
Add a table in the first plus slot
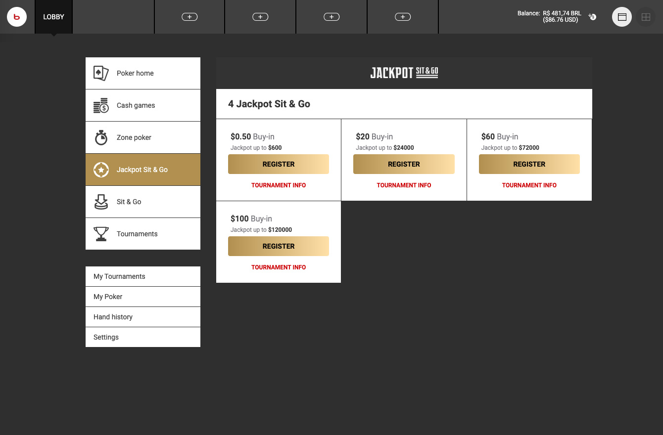[x=189, y=17]
